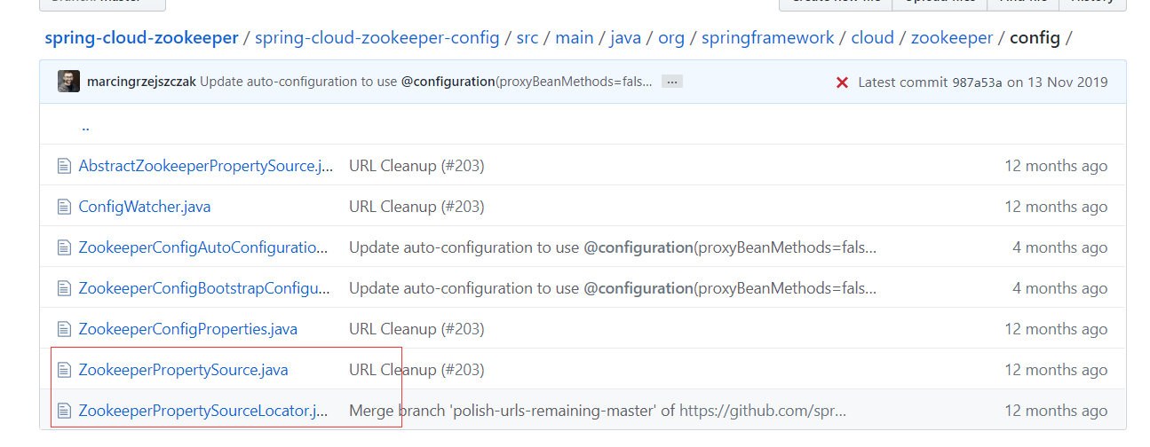The image size is (1150, 447).
Task: Open the marcingrzejszczak author profile link
Action: tap(141, 82)
